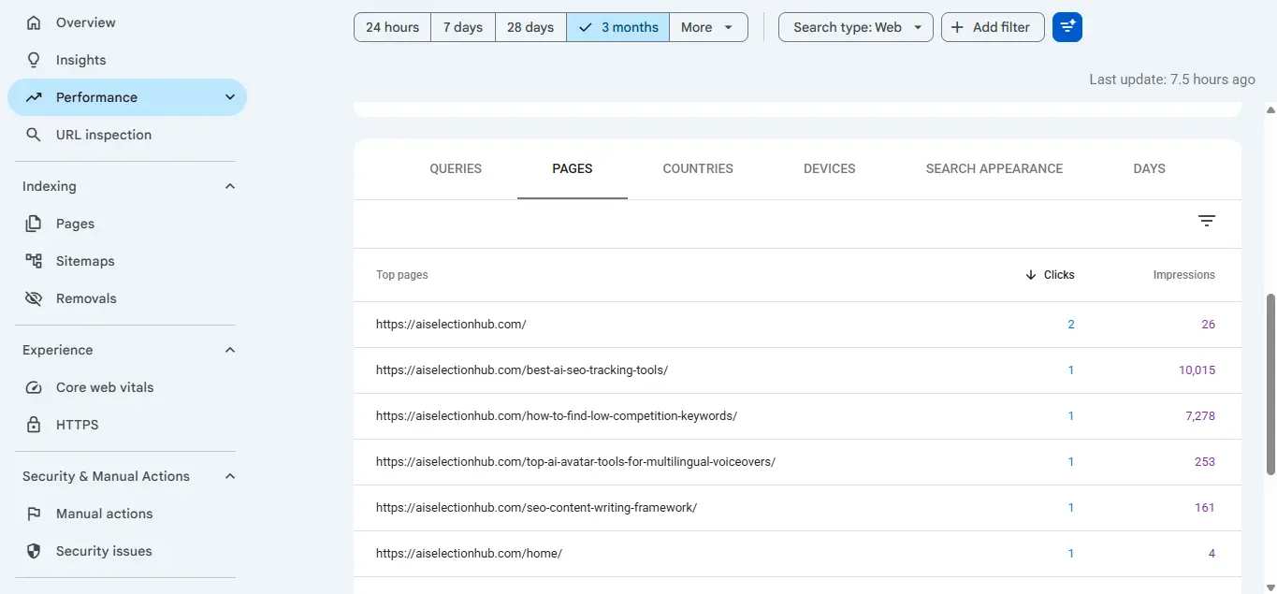Select 24 hours date range

coord(392,27)
